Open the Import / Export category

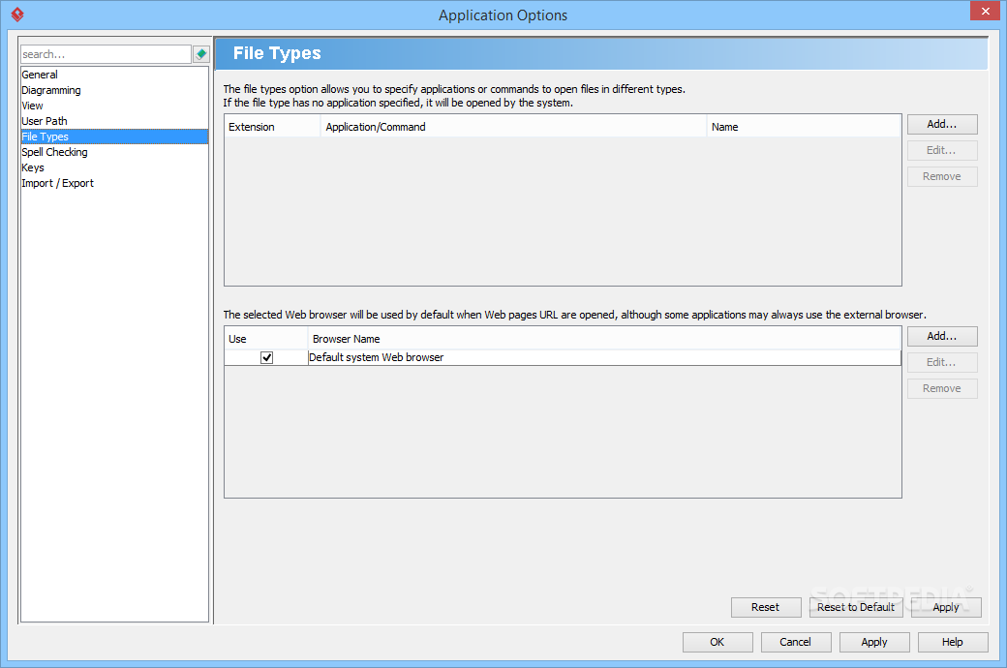click(114, 183)
